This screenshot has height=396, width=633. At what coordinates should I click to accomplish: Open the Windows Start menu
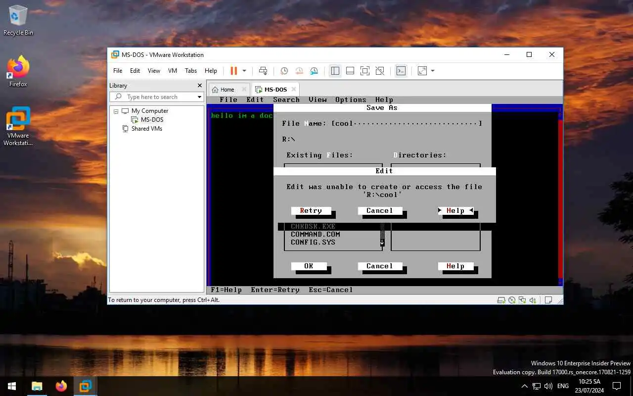[x=12, y=386]
